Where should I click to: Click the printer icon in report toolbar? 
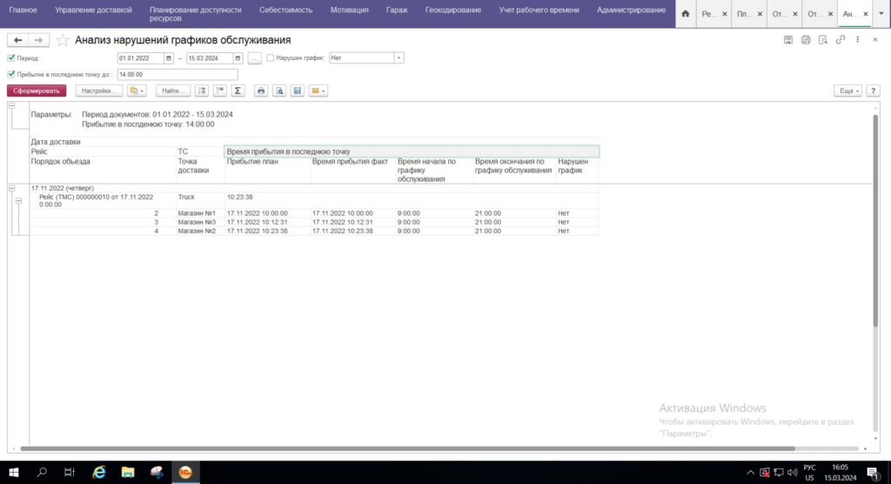coord(260,91)
